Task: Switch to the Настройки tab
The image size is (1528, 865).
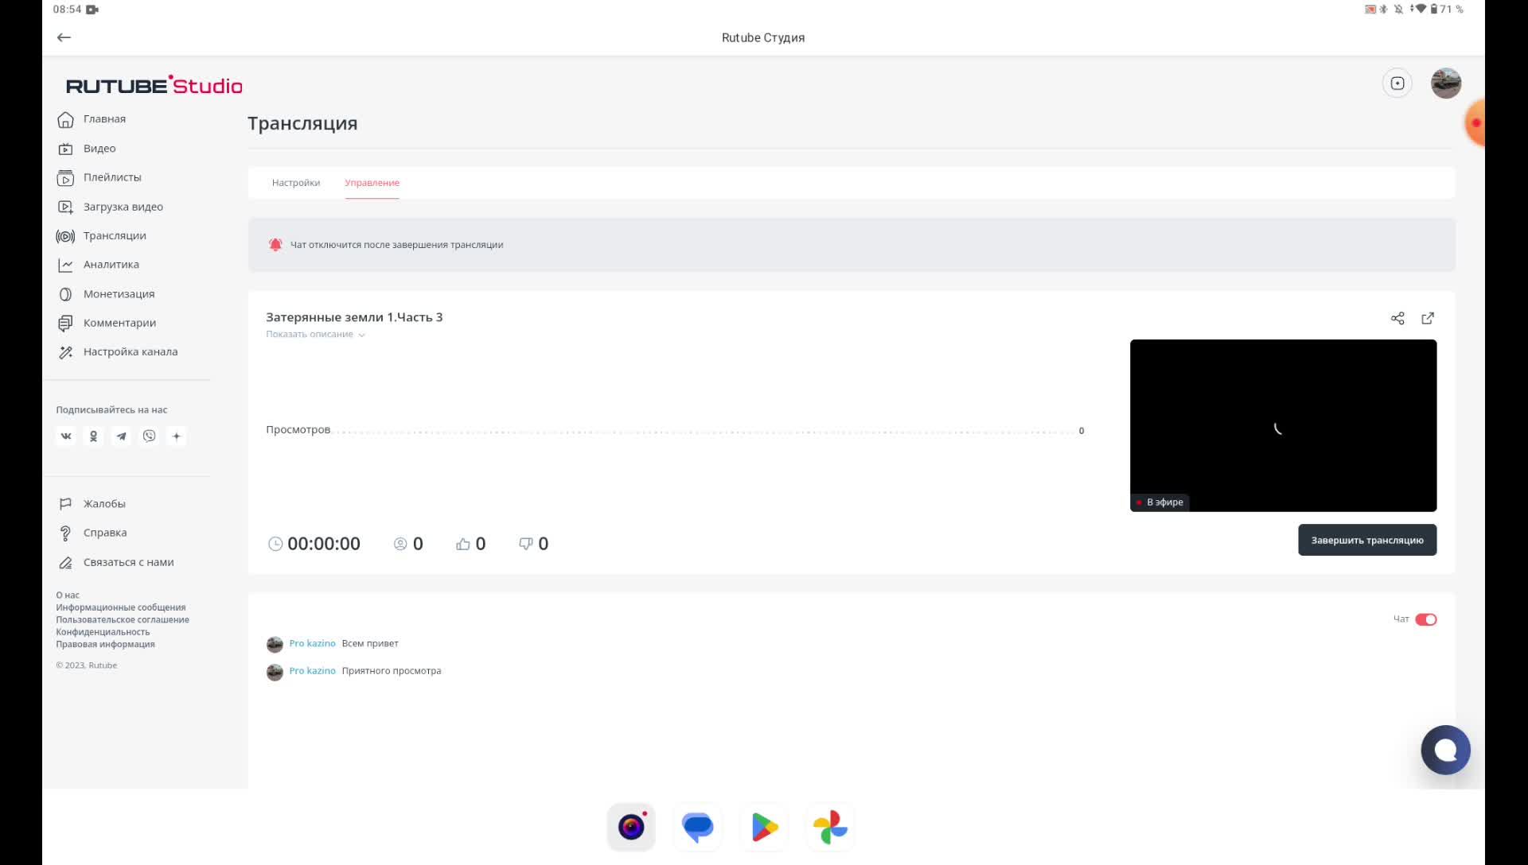Action: [296, 183]
